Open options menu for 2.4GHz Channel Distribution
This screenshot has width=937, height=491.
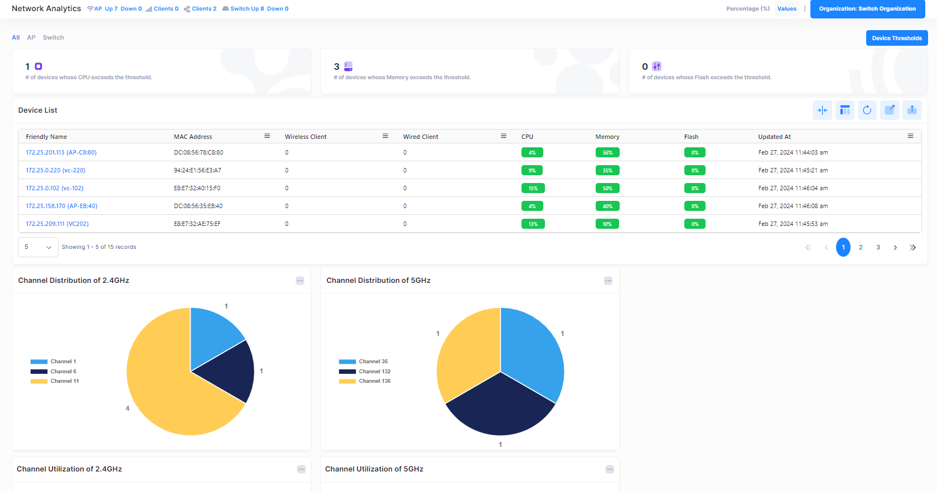300,281
